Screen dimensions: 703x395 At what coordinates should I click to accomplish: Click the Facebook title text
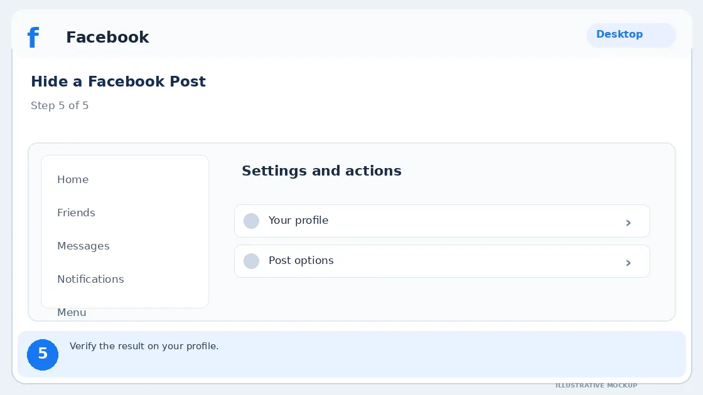(x=107, y=37)
